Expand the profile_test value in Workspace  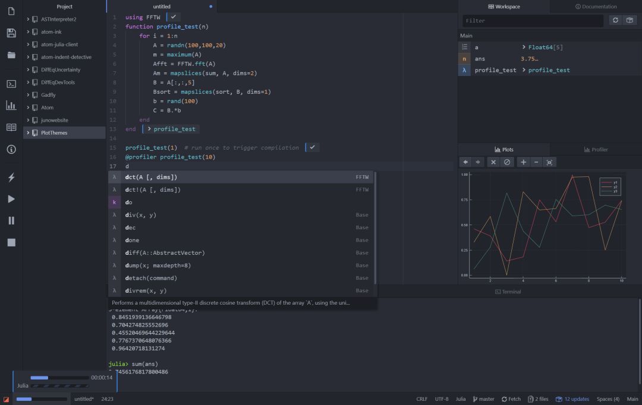(x=524, y=70)
